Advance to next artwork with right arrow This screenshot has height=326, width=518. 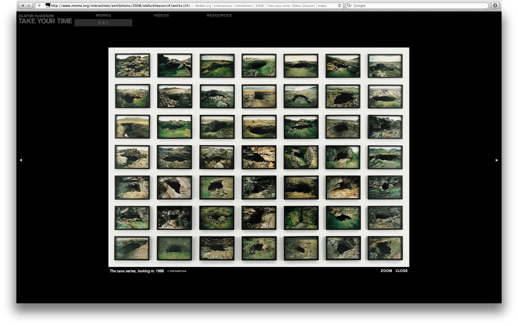497,160
